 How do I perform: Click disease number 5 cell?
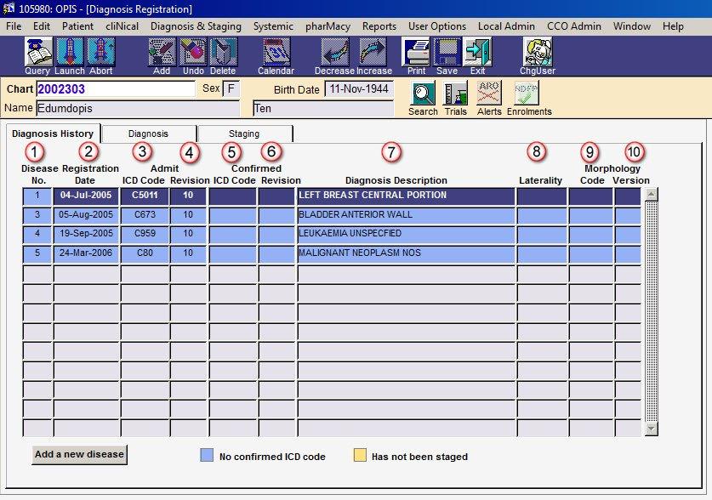pyautogui.click(x=37, y=253)
